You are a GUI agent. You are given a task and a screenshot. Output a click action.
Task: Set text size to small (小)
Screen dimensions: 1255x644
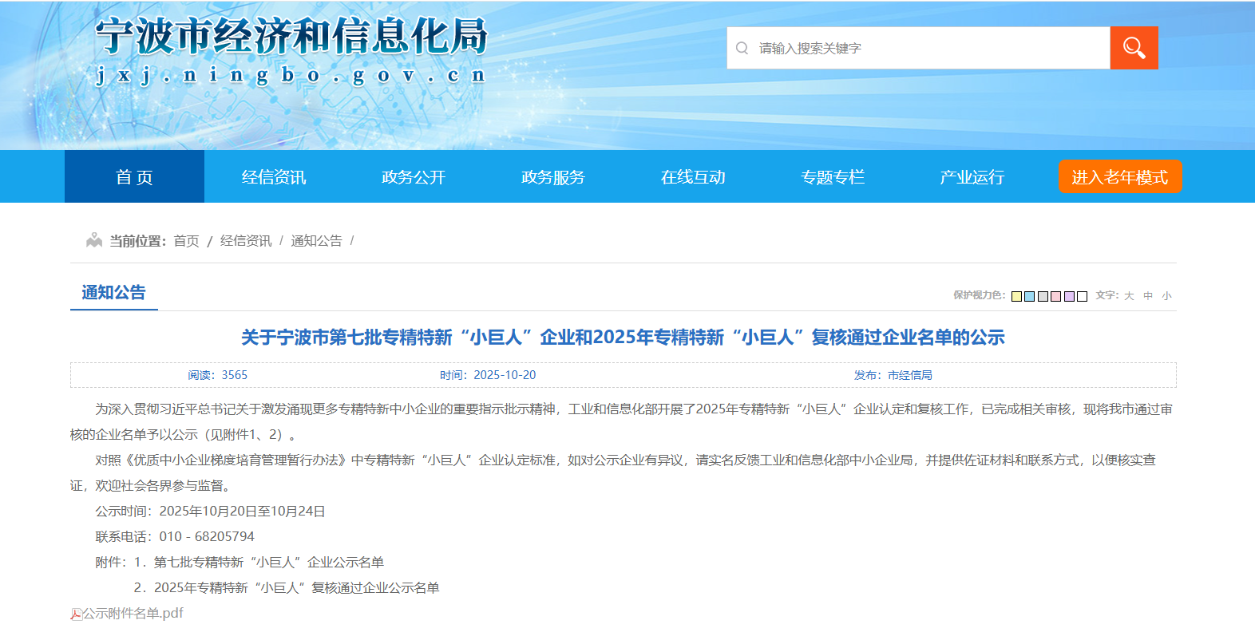1166,296
